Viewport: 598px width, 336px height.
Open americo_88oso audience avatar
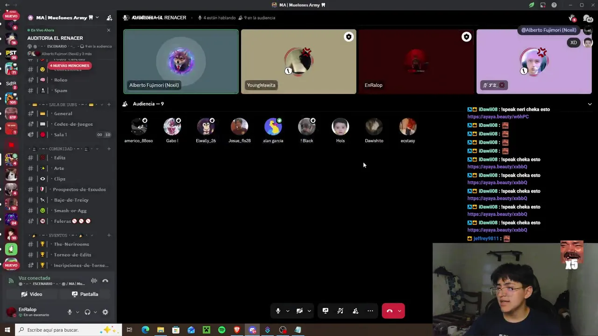(139, 127)
